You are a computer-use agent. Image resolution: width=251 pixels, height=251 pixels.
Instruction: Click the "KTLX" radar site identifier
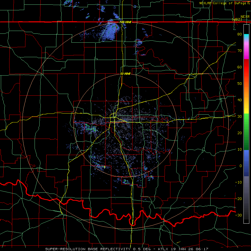pos(163,249)
